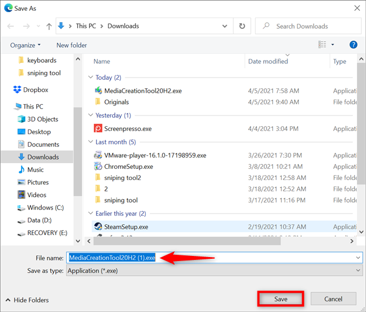366x312 pixels.
Task: Collapse with Hide Folders
Action: [27, 300]
